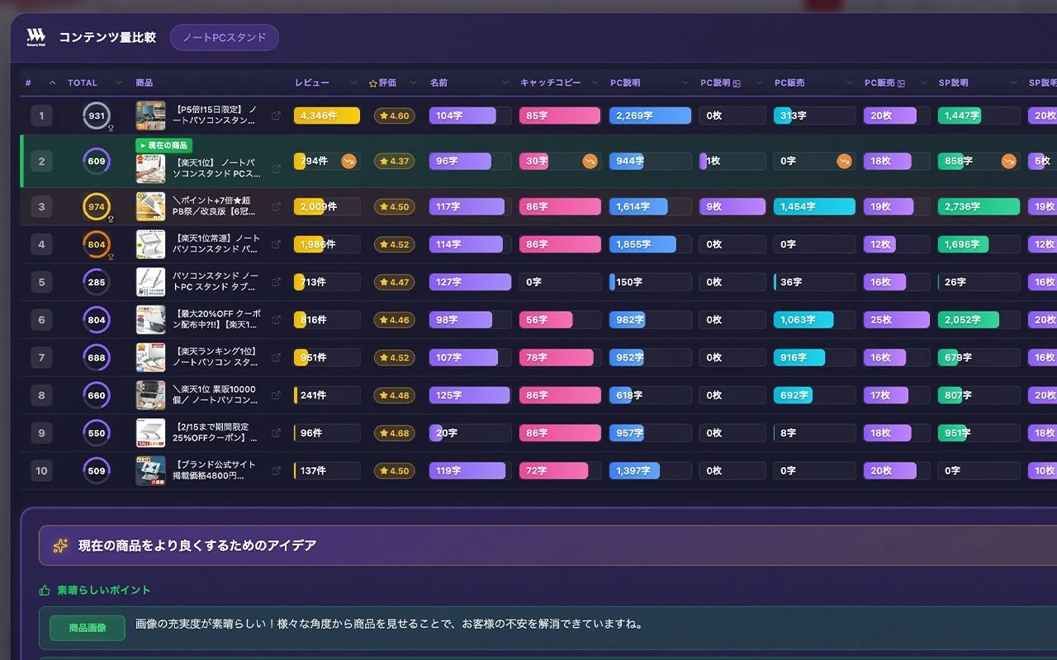
Task: Click the rank 3 product thumbnail
Action: [150, 206]
